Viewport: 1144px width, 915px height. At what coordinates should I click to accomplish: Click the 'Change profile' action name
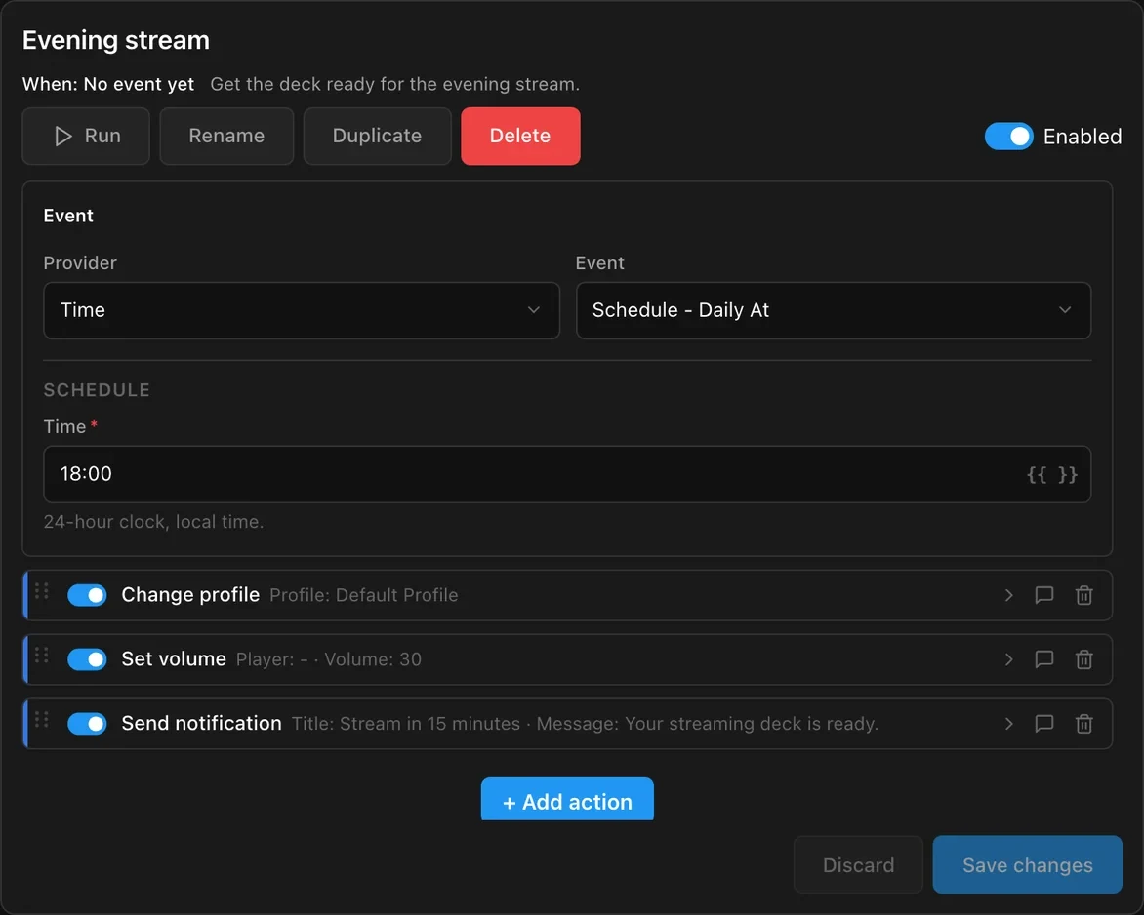coord(190,595)
